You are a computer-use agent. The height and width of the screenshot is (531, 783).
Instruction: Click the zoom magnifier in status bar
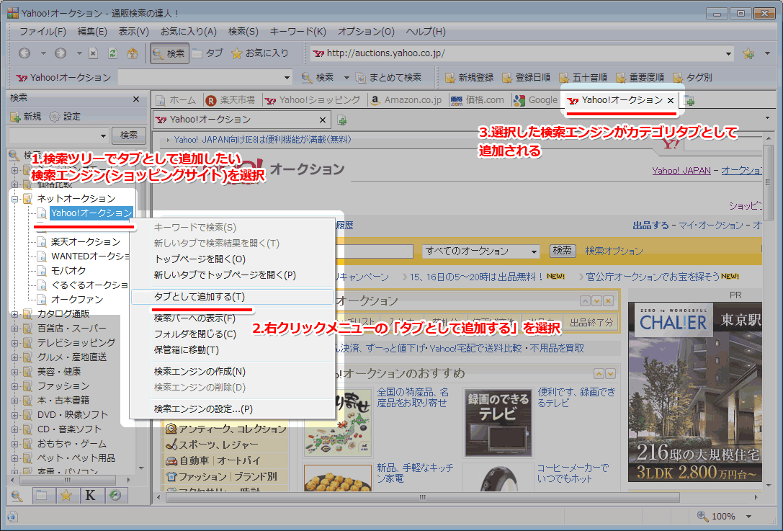coord(702,516)
